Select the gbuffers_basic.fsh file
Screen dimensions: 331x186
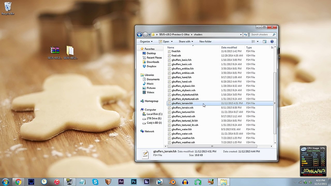(181, 60)
